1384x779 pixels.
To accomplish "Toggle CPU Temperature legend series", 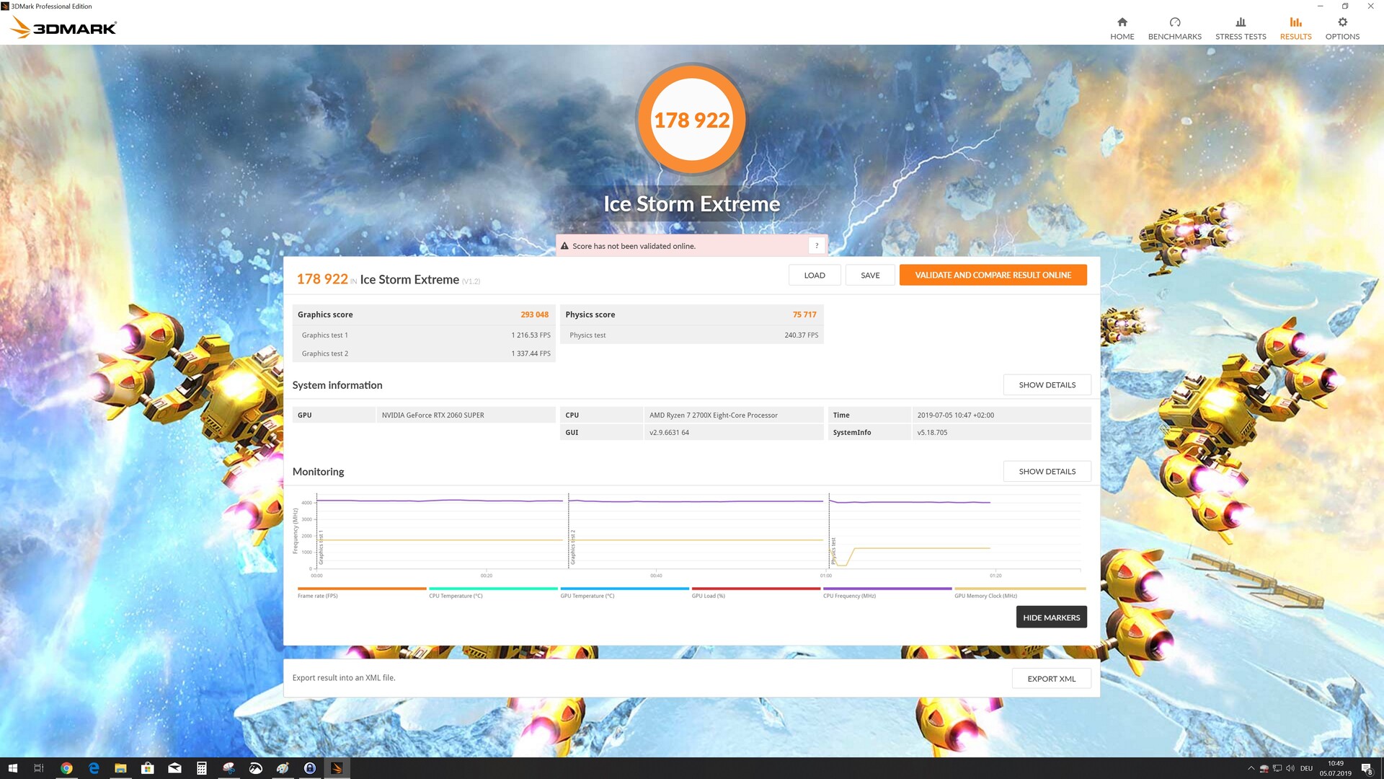I will click(456, 596).
